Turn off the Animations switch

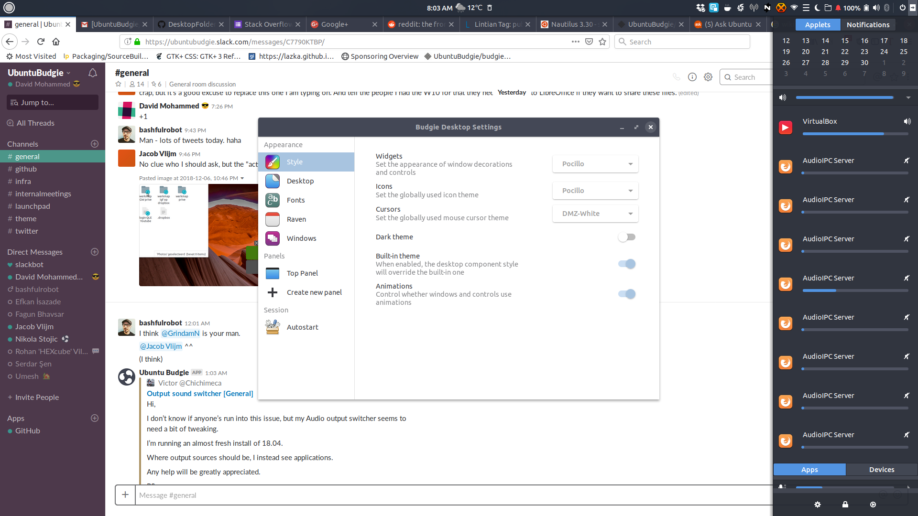(x=627, y=294)
